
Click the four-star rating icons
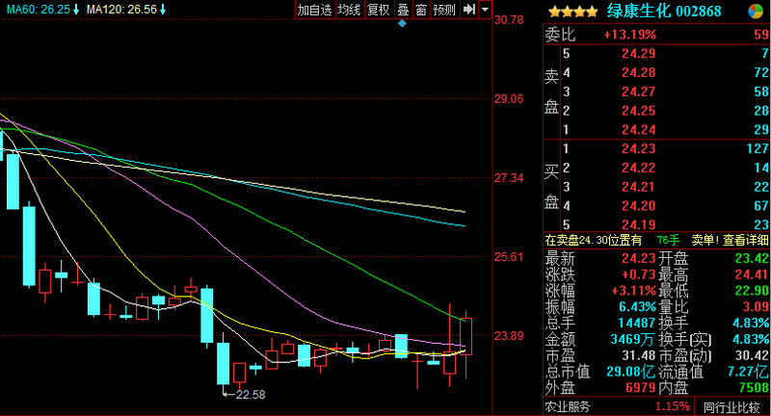(x=572, y=12)
